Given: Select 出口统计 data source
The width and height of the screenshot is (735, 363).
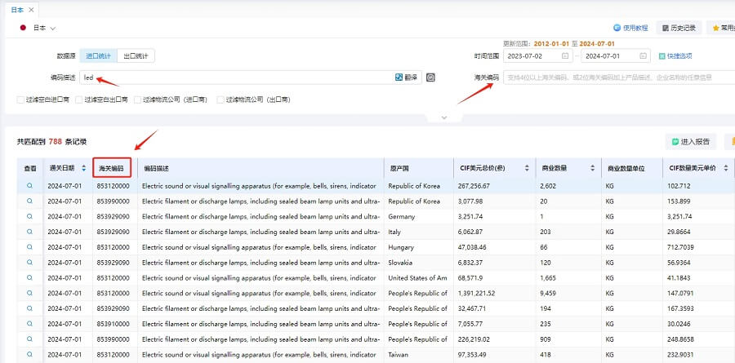Looking at the screenshot, I should (136, 55).
